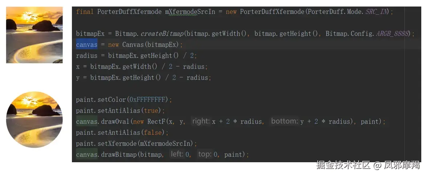Click the ARGB_8888 config constant
The width and height of the screenshot is (426, 176).
coord(393,34)
